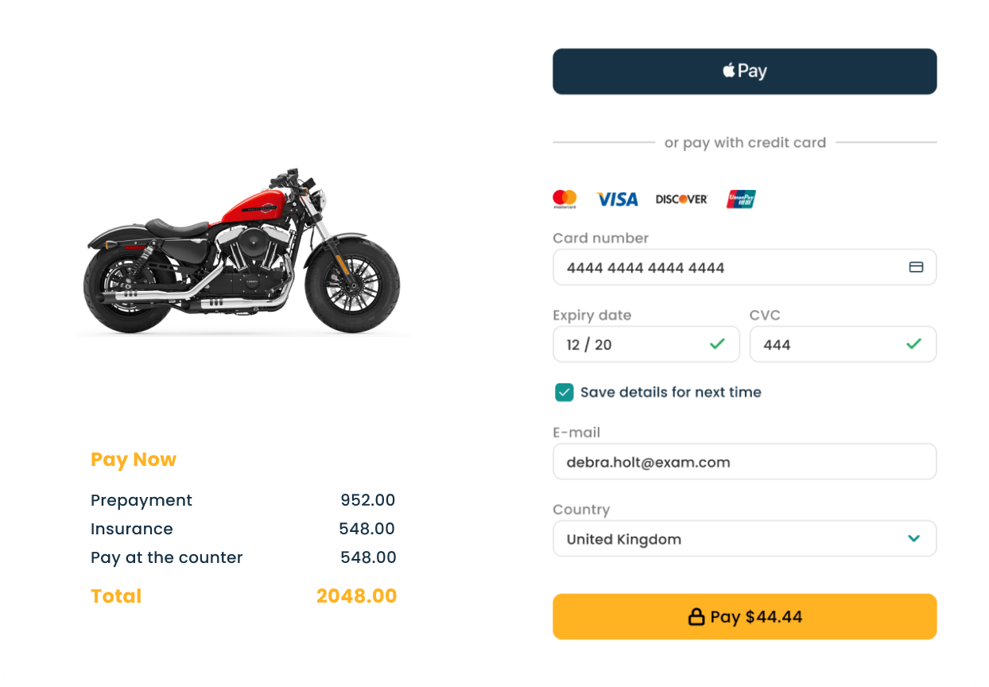
Task: Click the Save details for next time label
Action: coord(671,392)
